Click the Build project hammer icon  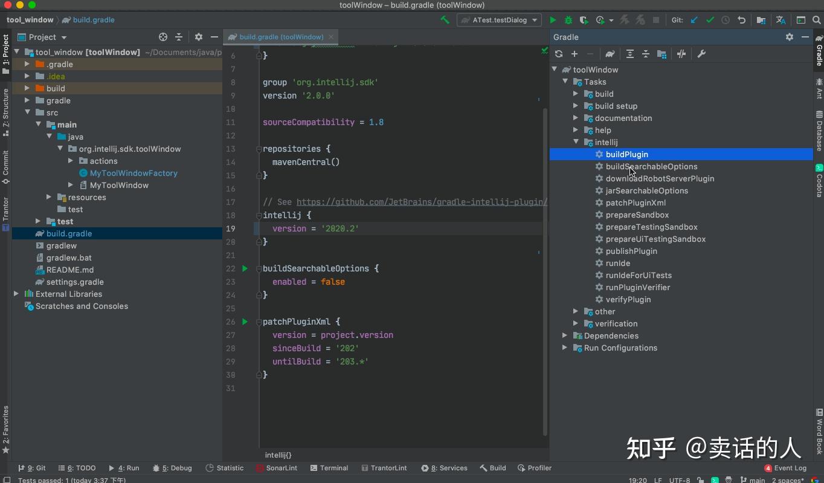coord(445,20)
